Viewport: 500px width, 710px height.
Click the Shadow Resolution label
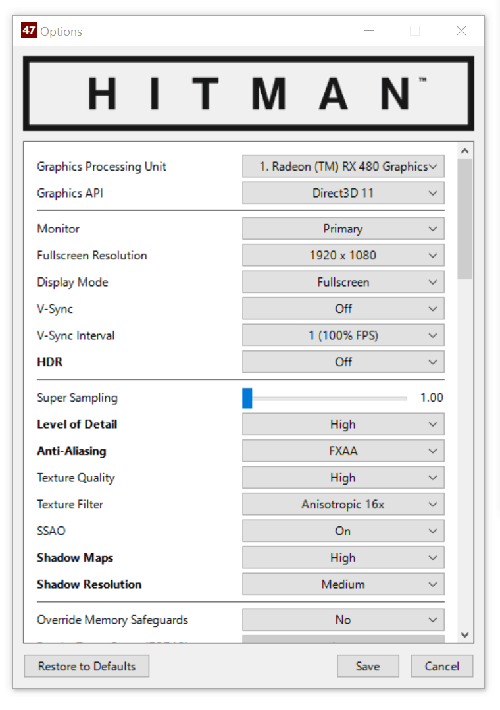click(89, 585)
